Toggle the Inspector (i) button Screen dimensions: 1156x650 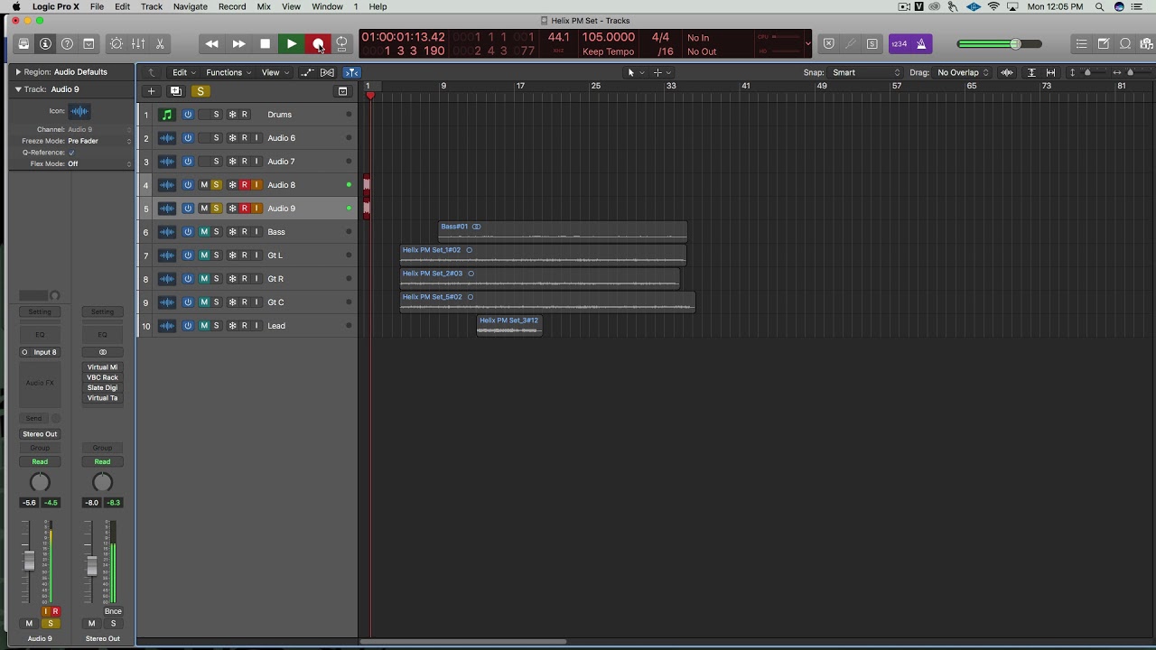[45, 43]
